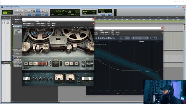Image resolution: width=186 pixels, height=104 pixels.
Task: Click the redo arrow on the Waves toolbar
Action: (30, 27)
